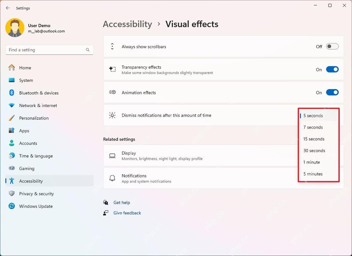
Task: Click the Bluetooth icon in sidebar
Action: 12,93
